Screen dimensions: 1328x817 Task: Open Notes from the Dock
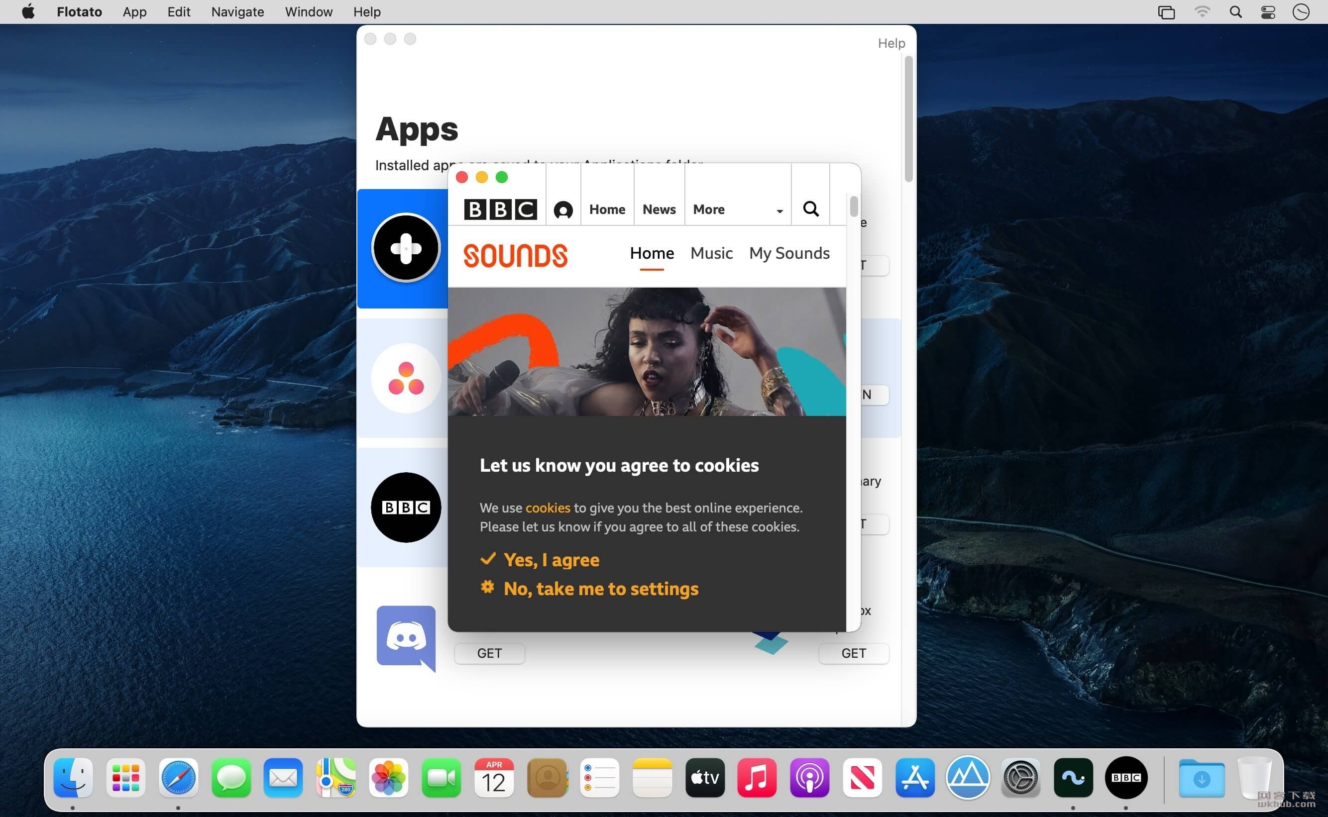click(x=653, y=778)
